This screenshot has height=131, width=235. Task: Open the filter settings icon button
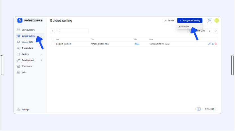(52, 31)
